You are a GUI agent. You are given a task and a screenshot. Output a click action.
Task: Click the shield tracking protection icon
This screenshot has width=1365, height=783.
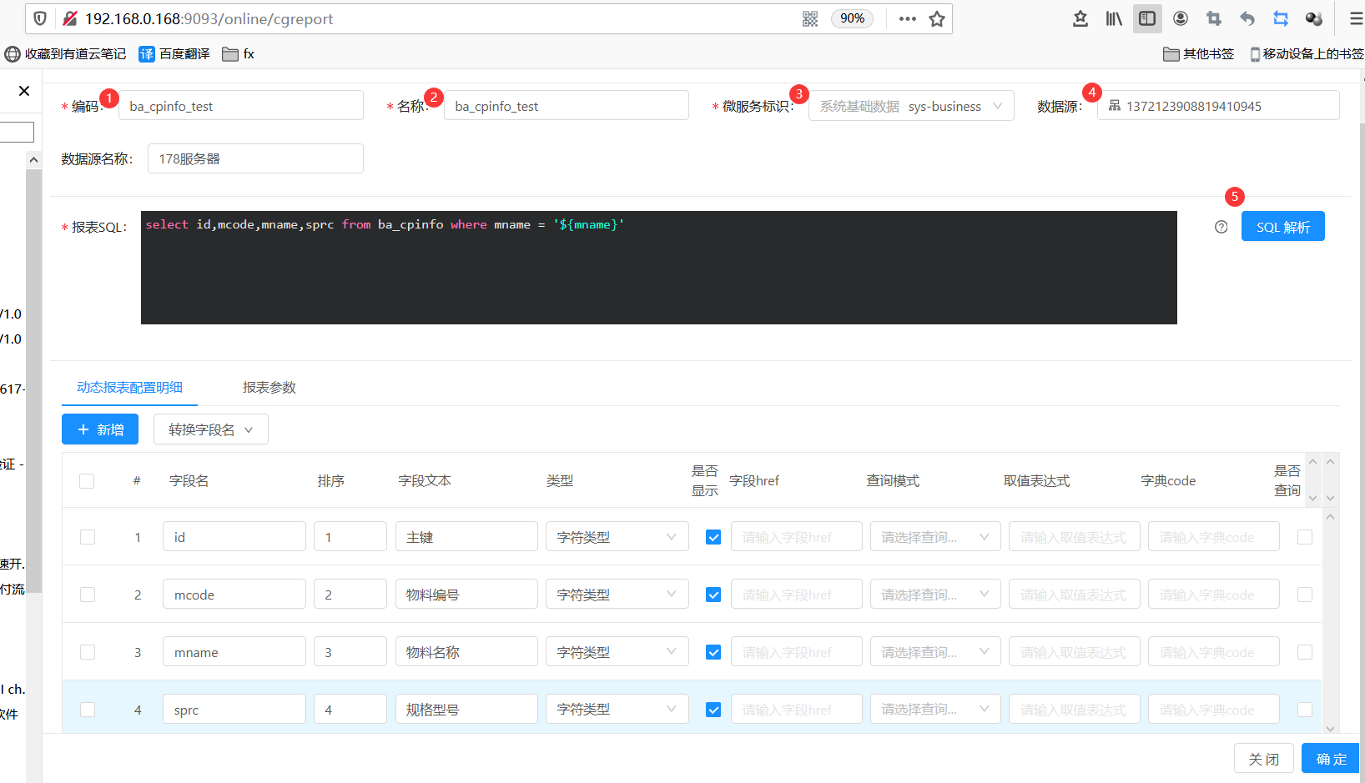[40, 18]
